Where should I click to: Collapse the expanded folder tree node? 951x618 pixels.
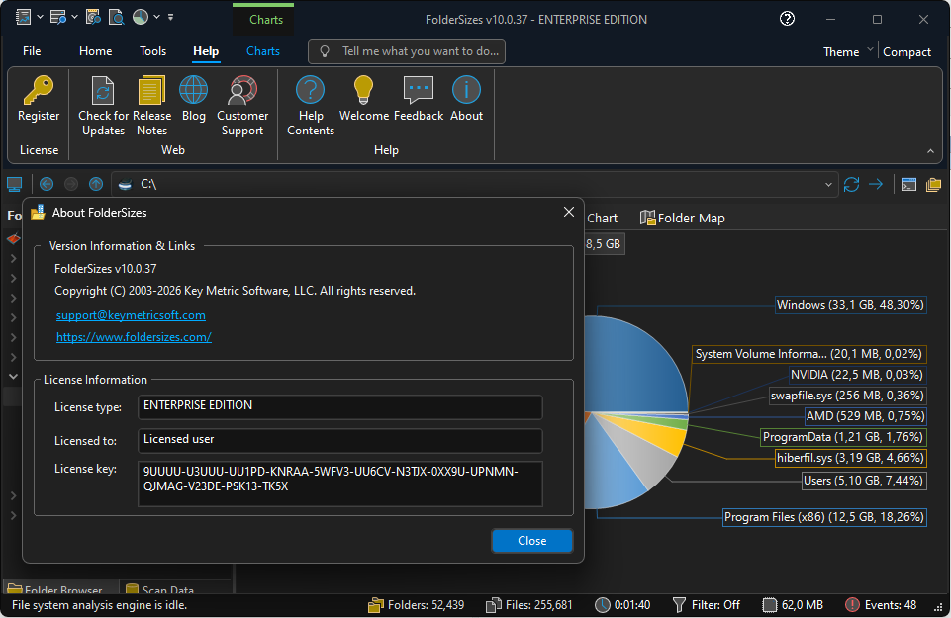pyautogui.click(x=13, y=377)
